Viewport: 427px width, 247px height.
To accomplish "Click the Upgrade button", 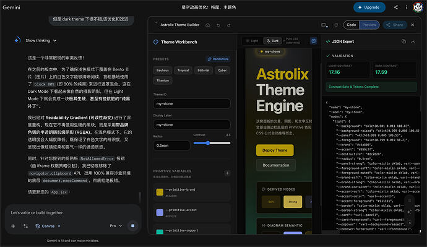I will [x=369, y=7].
